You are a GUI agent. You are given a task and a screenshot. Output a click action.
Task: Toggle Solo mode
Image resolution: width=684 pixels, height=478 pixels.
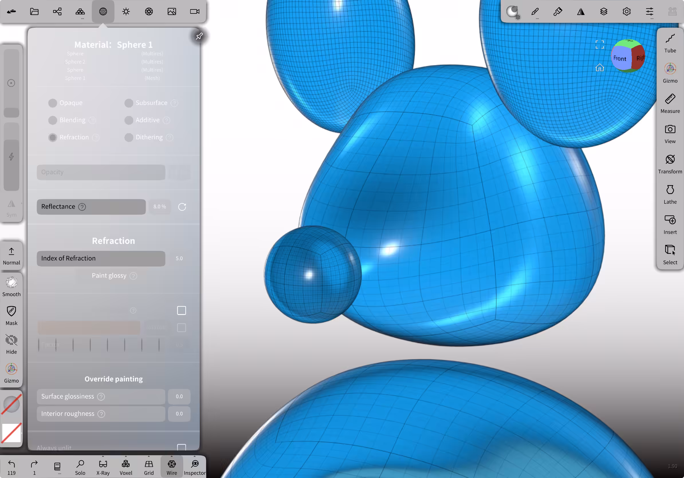point(80,467)
